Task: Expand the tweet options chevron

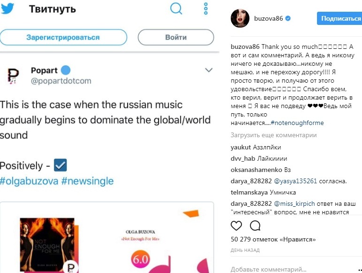Action: (x=209, y=70)
